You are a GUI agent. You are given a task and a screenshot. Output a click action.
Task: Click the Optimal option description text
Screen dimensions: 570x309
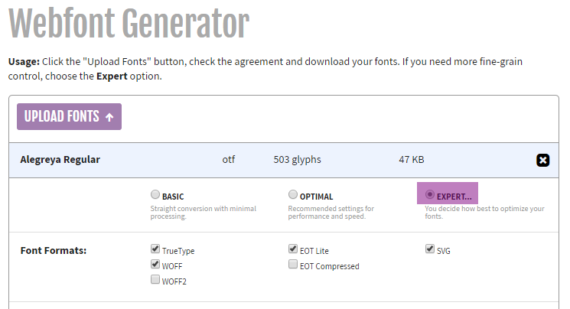(x=331, y=213)
